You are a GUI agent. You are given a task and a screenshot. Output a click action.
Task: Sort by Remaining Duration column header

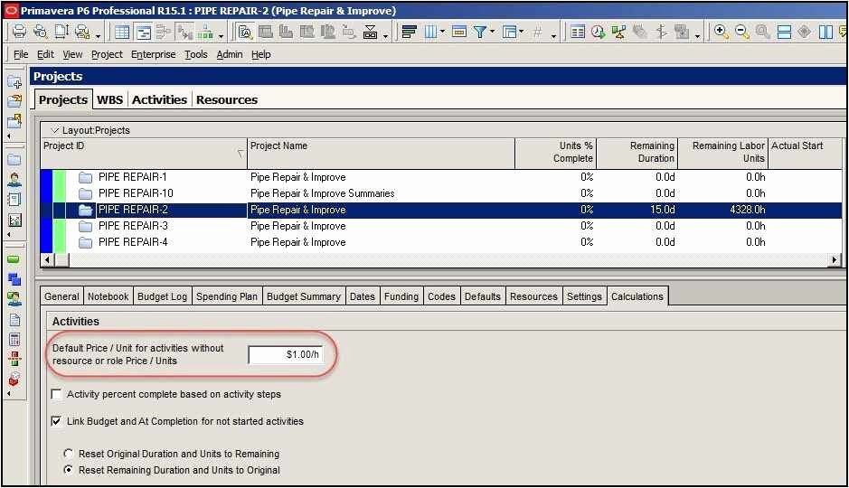(637, 154)
